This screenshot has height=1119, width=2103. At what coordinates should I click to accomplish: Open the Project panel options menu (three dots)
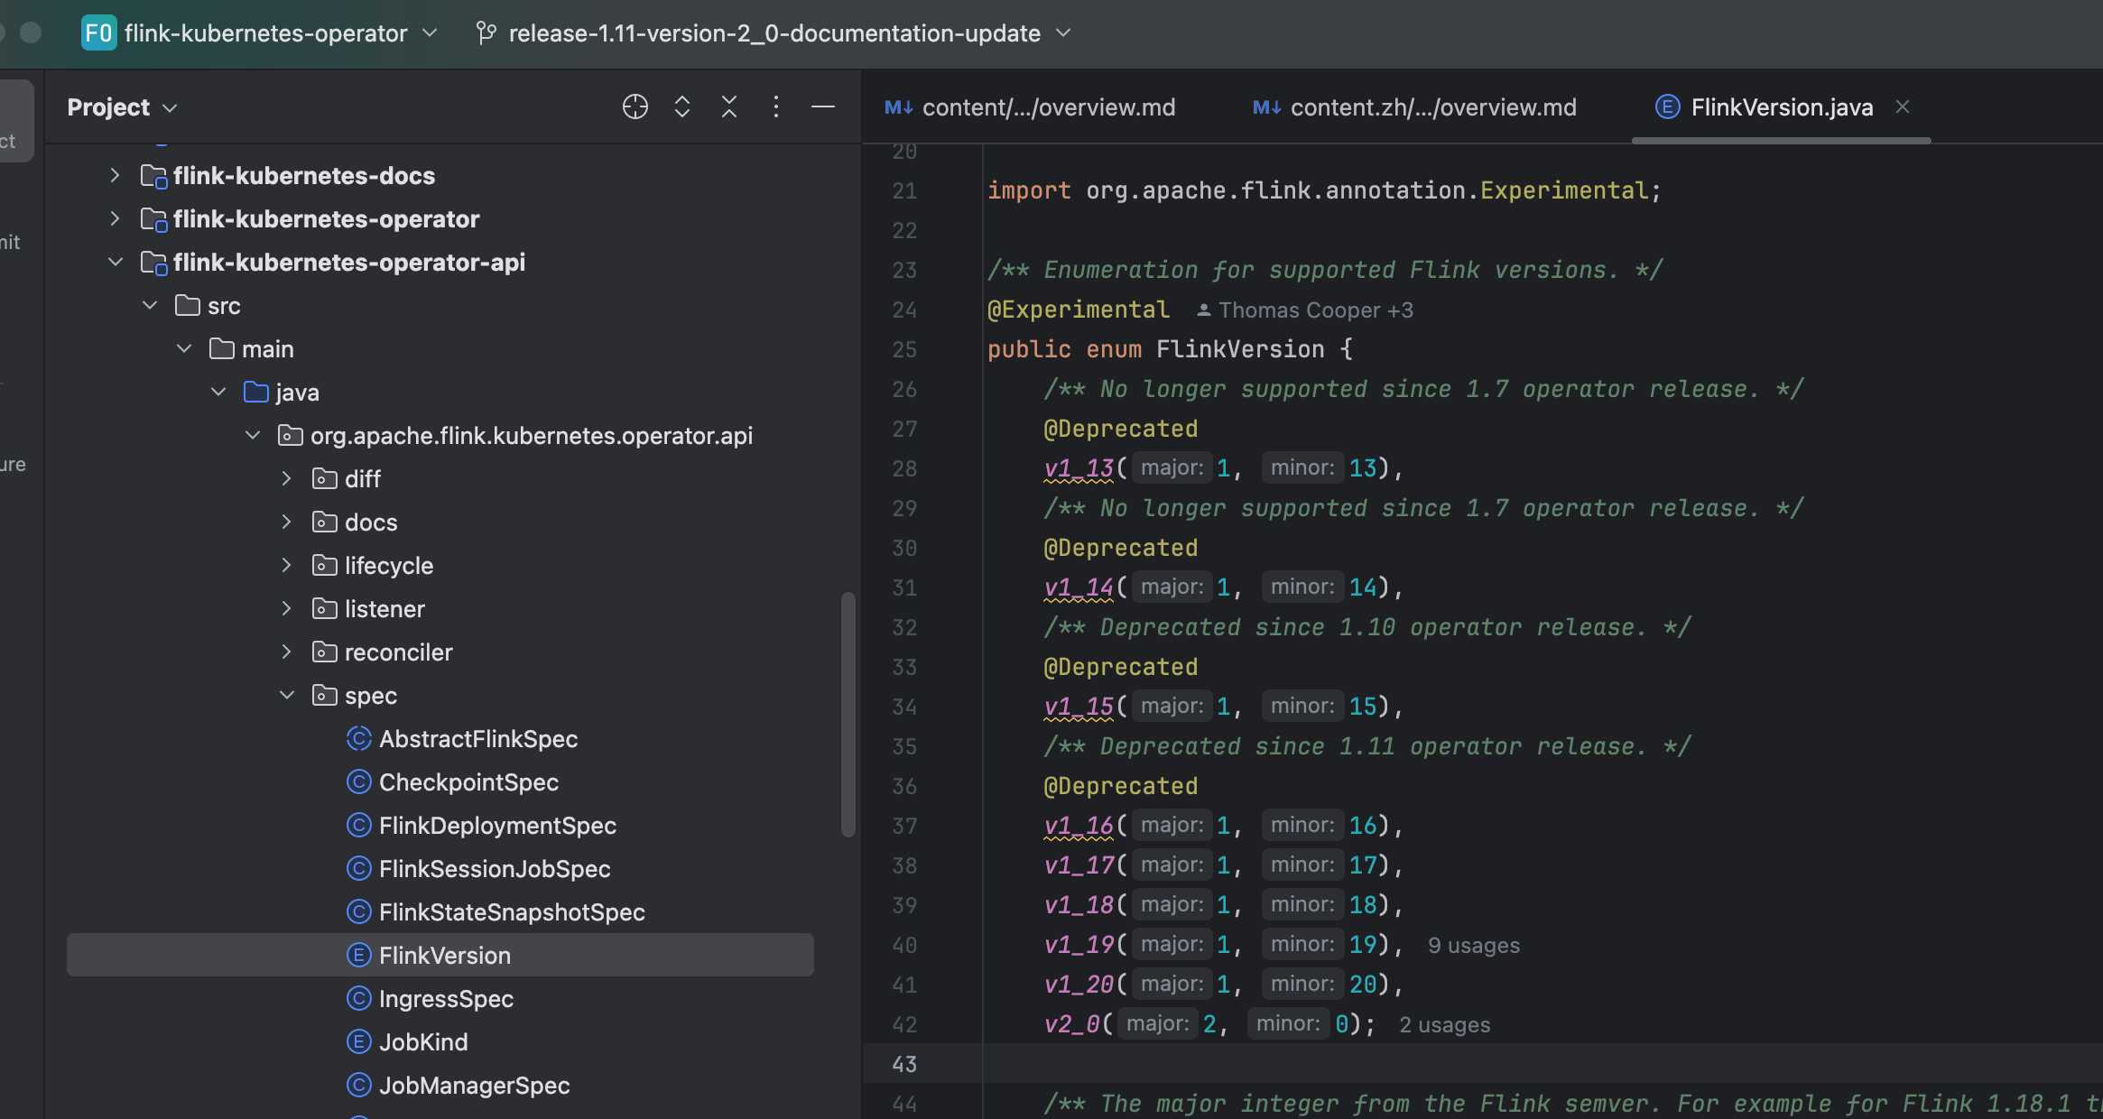click(x=776, y=106)
